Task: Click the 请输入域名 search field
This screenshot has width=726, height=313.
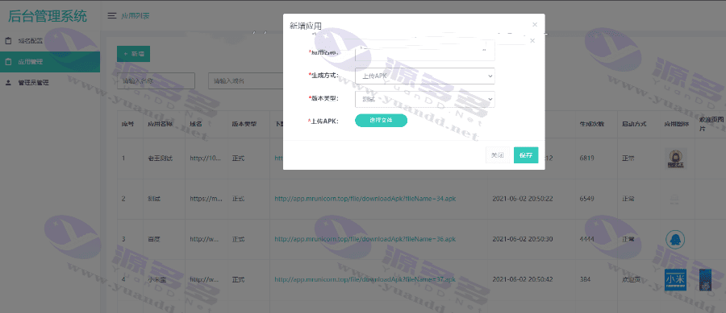Action: tap(245, 80)
